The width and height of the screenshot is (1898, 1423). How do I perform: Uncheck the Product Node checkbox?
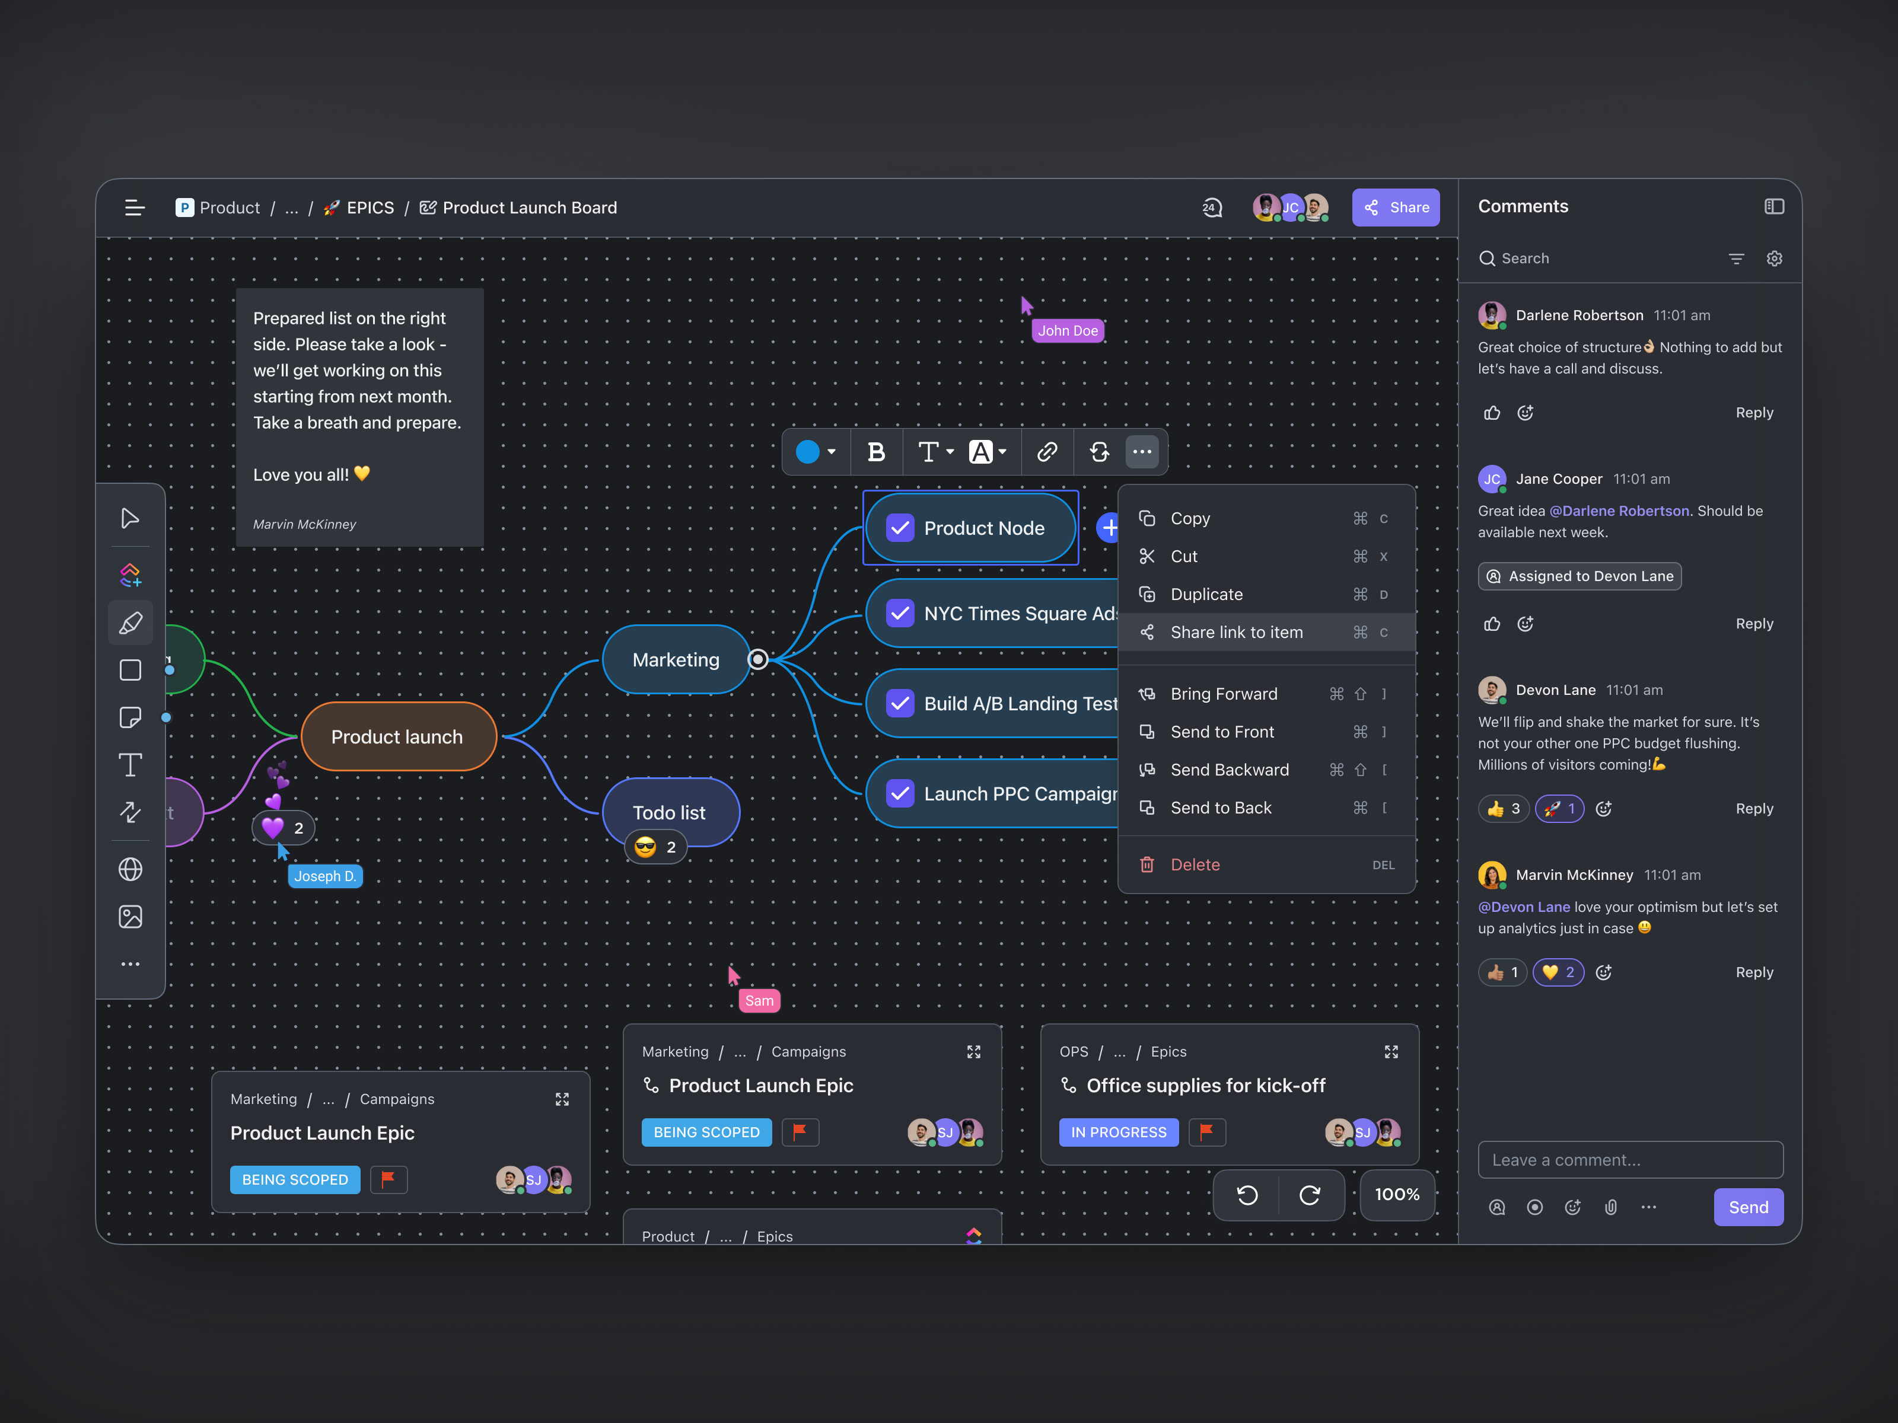[900, 528]
